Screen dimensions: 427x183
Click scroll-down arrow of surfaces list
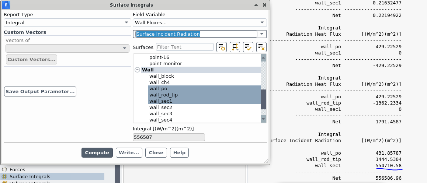pos(263,119)
